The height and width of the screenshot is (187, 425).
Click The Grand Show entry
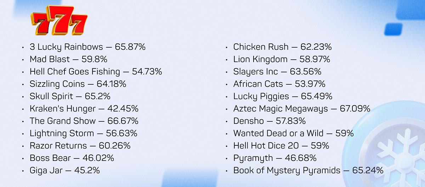[x=84, y=121]
